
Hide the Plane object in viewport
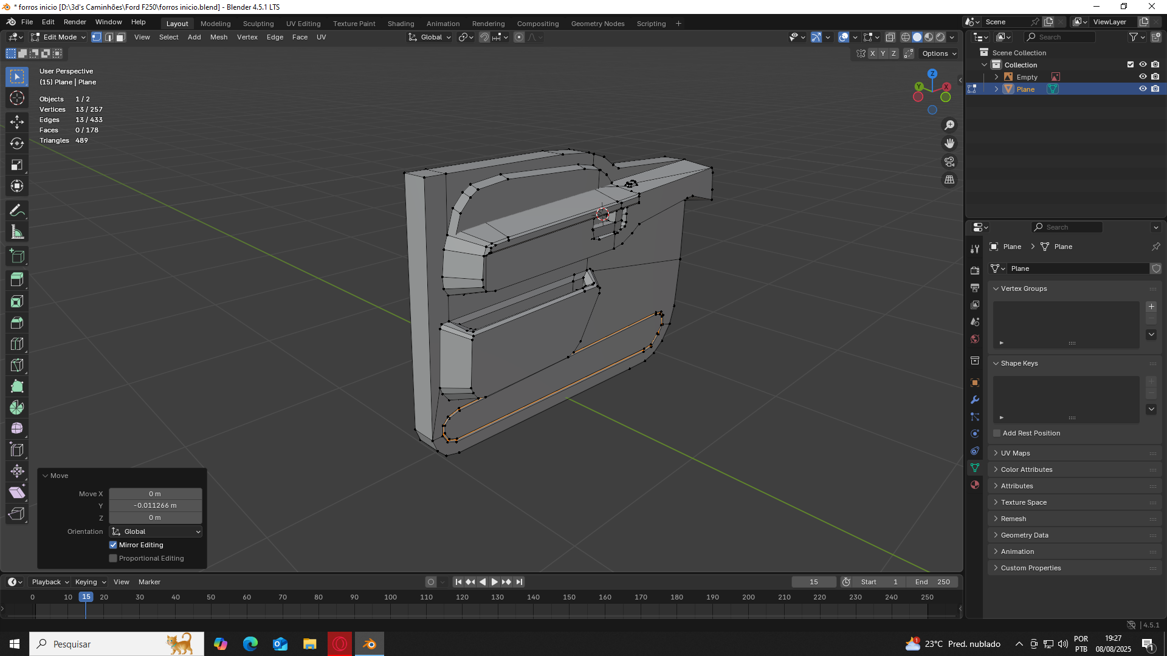[x=1143, y=89]
